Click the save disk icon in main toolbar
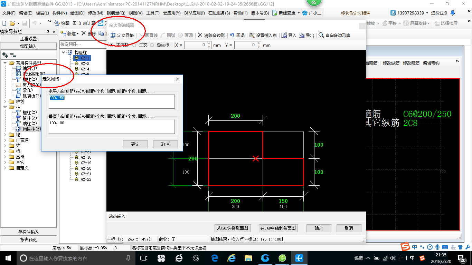This screenshot has height=265, width=472. coord(25,23)
